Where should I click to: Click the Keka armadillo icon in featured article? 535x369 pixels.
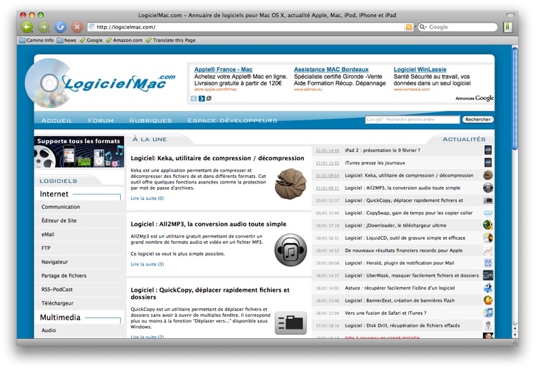coord(290,184)
